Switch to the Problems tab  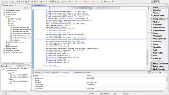pos(37,73)
